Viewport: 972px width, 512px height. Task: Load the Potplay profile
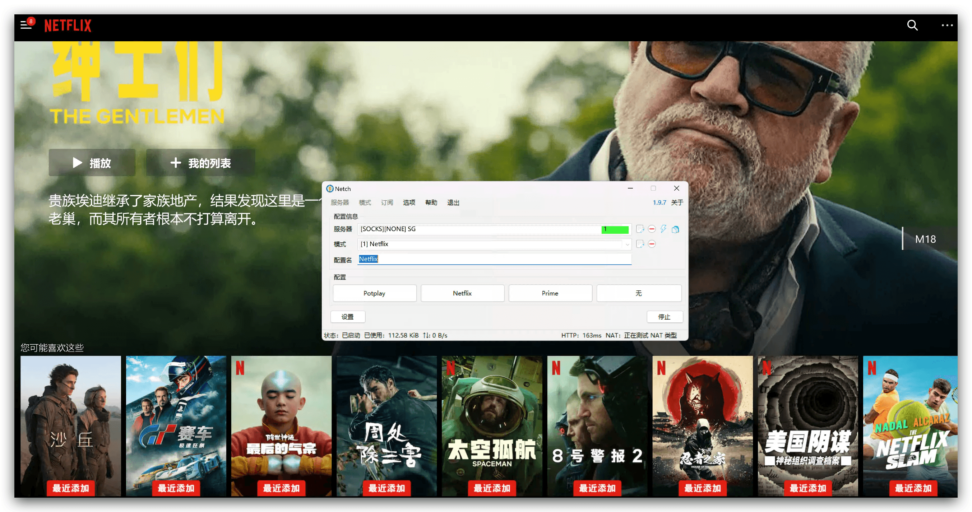pos(375,293)
